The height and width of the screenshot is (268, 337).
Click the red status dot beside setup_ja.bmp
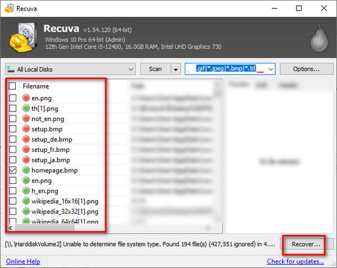tap(26, 159)
